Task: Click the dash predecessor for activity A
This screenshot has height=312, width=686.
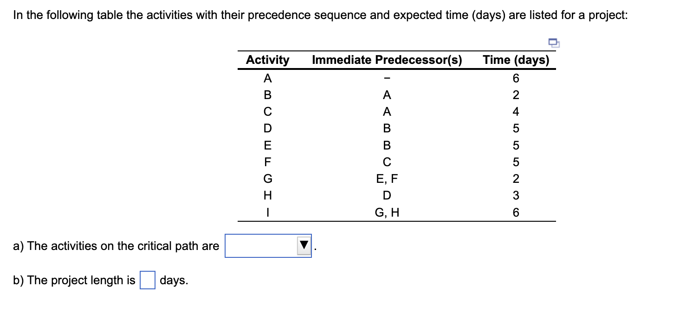Action: coord(387,78)
